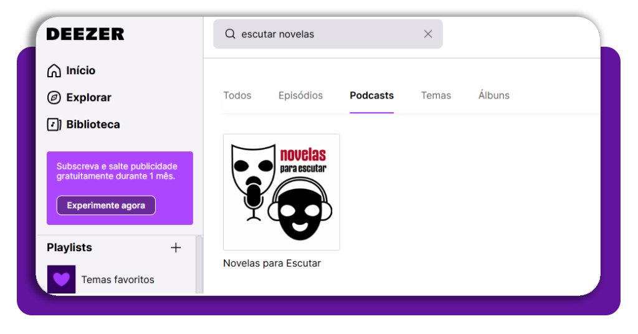Click the Novelas para Escutar cover art
638x334 pixels.
point(281,192)
